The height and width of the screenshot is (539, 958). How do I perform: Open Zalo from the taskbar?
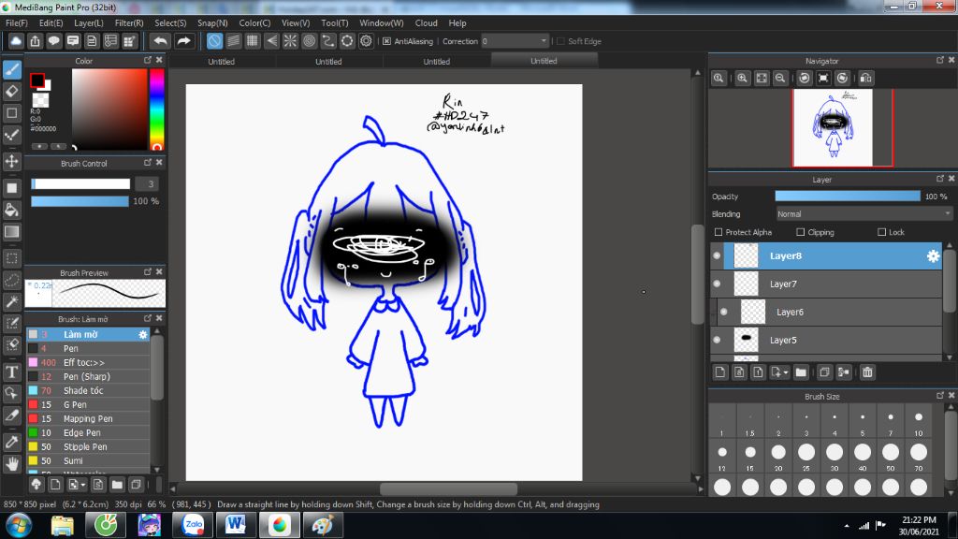(193, 525)
